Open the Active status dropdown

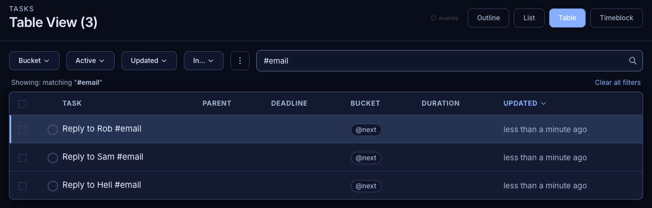(90, 61)
